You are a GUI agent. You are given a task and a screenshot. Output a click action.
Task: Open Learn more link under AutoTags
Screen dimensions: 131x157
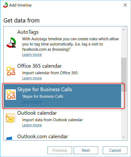coord(32,55)
